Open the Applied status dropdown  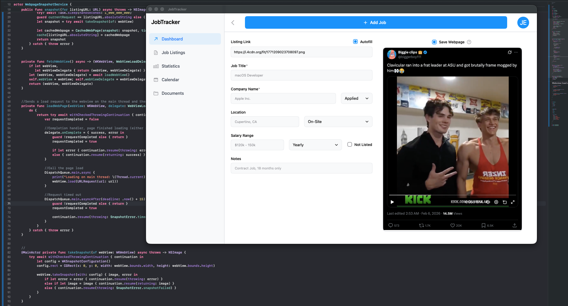[356, 98]
